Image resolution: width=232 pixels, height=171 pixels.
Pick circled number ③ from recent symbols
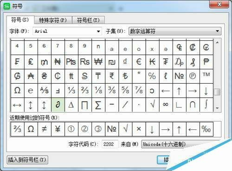(x=98, y=129)
